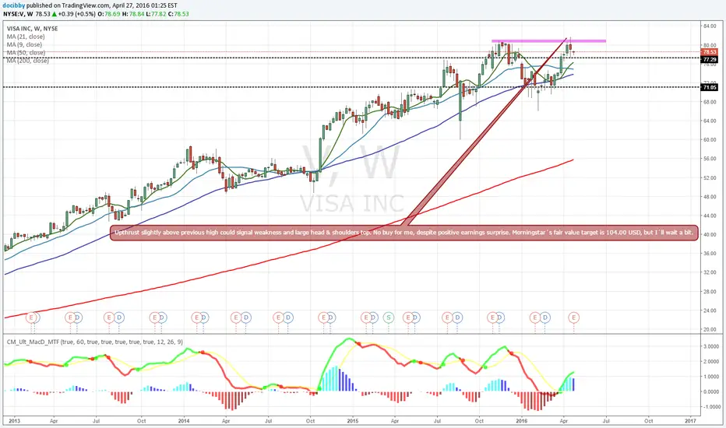Click the C:78.53 close value
This screenshot has width=726, height=428.
[x=178, y=14]
